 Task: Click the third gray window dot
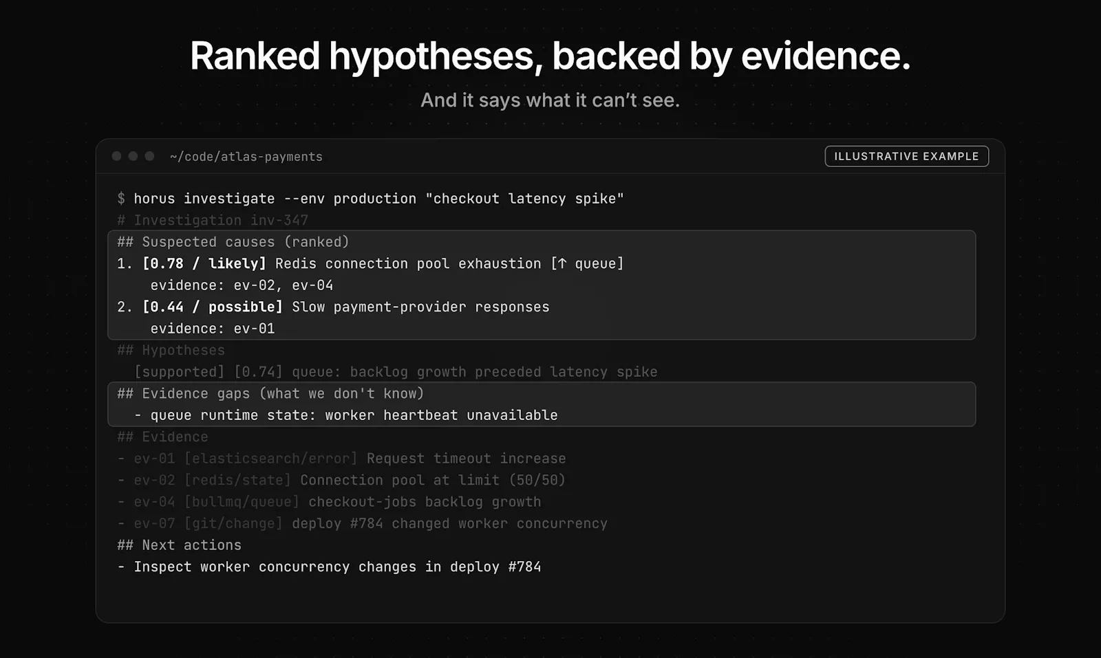pos(149,156)
